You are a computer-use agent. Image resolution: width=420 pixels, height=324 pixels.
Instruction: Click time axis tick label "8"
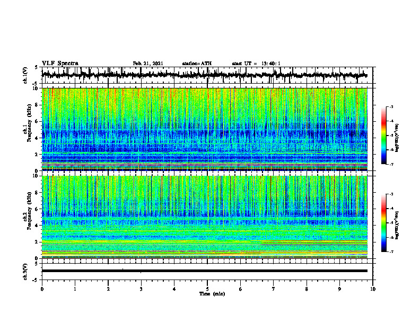[x=307, y=289]
